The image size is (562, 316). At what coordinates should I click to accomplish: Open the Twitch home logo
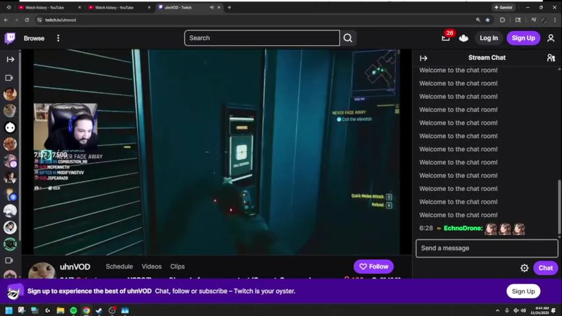10,38
